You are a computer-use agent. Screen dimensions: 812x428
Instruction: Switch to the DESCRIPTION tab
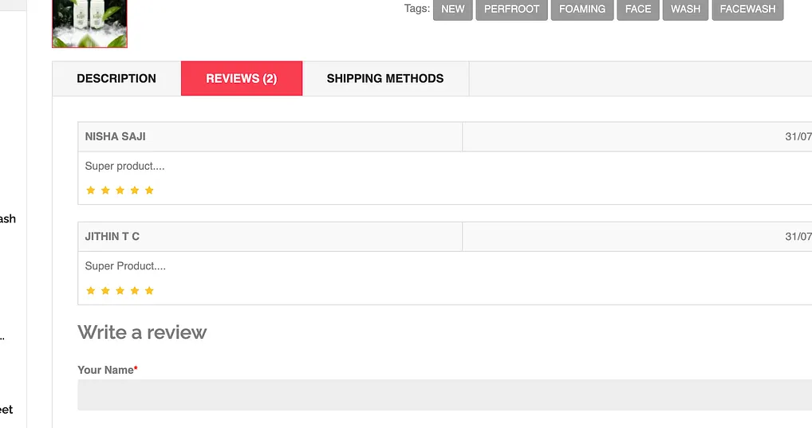pyautogui.click(x=116, y=78)
